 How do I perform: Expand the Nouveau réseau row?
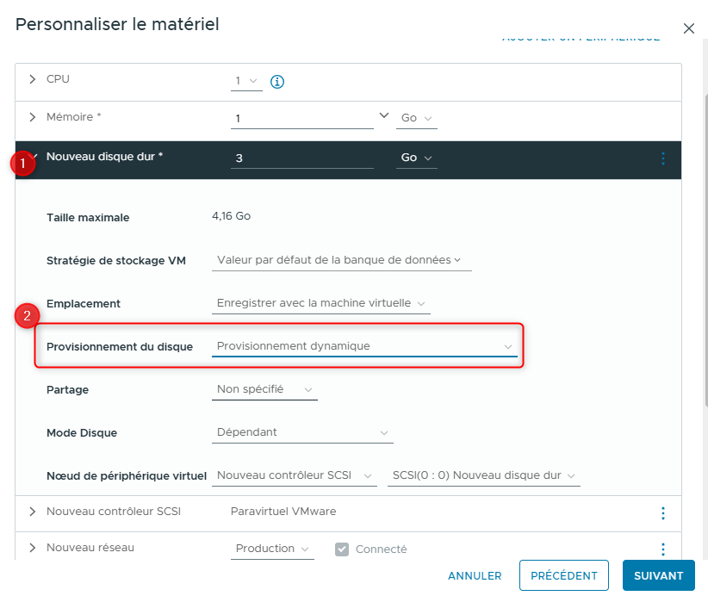[x=33, y=548]
